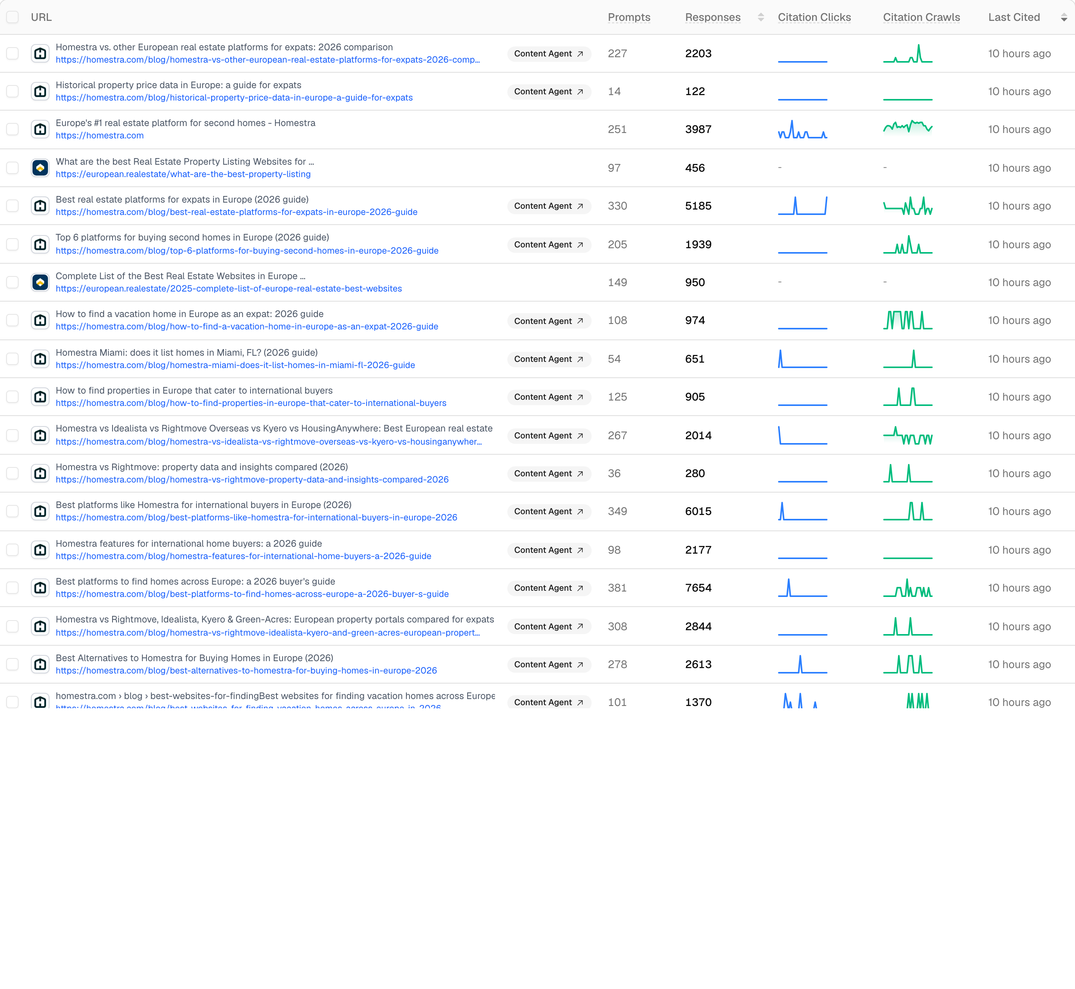This screenshot has height=989, width=1075.
Task: Click the favicon for 'Homestra features for international home buyers'
Action: pyautogui.click(x=40, y=550)
